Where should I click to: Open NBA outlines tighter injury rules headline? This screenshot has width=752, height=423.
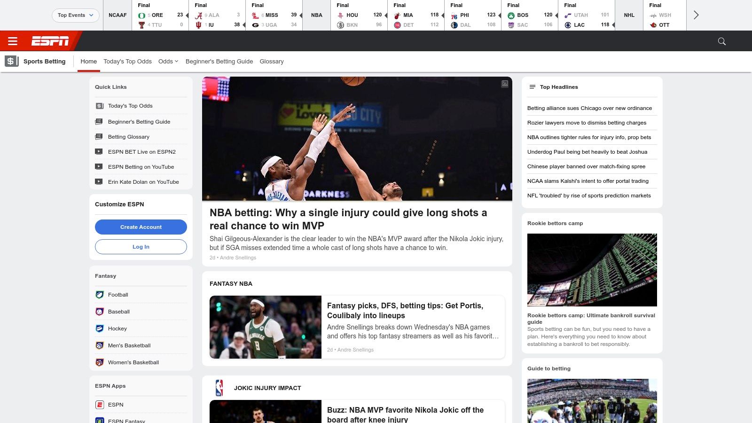[589, 137]
